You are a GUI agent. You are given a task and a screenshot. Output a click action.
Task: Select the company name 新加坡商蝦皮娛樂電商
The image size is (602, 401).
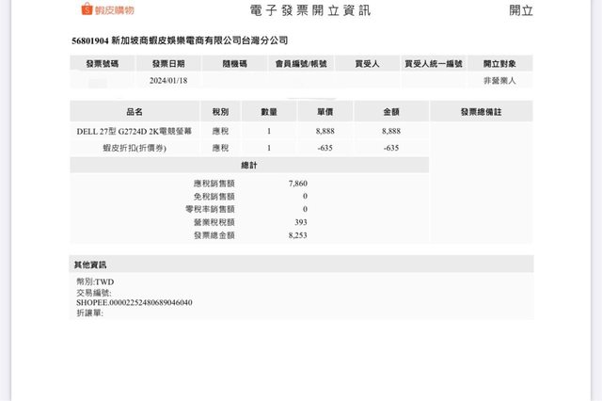(x=199, y=41)
